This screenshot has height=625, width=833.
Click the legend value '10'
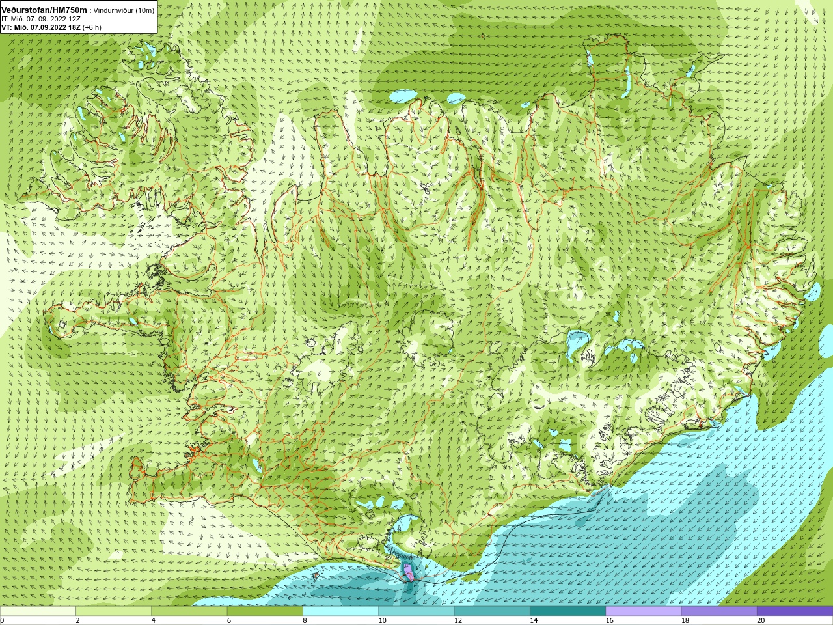coord(382,620)
